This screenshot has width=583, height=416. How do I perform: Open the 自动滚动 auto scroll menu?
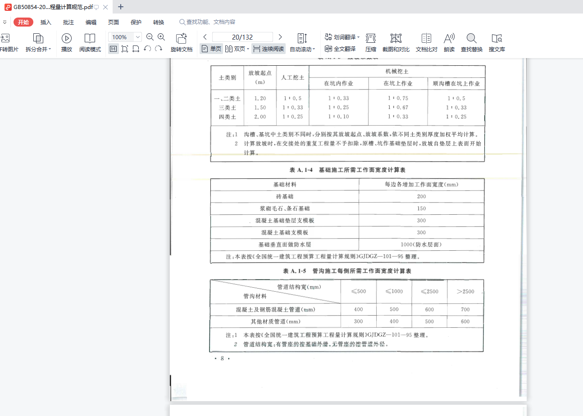(302, 43)
